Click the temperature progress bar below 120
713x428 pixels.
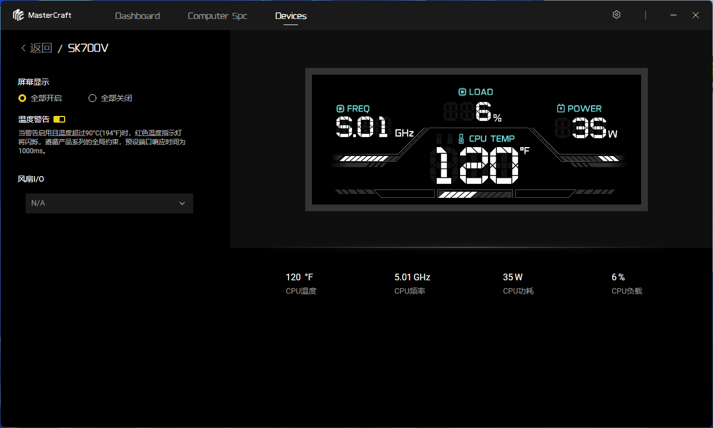click(x=475, y=194)
